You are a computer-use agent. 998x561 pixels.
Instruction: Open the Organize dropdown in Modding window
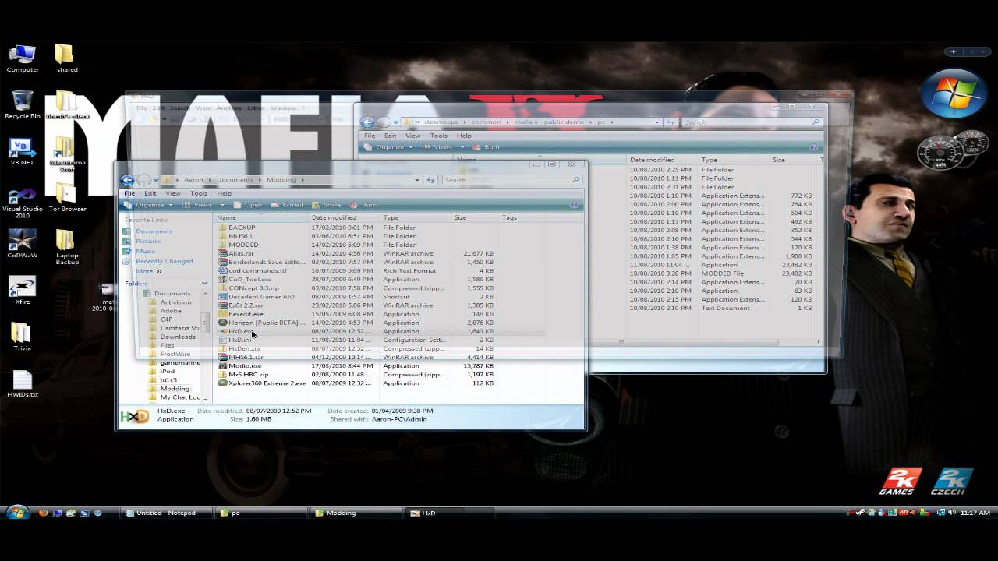tap(150, 205)
